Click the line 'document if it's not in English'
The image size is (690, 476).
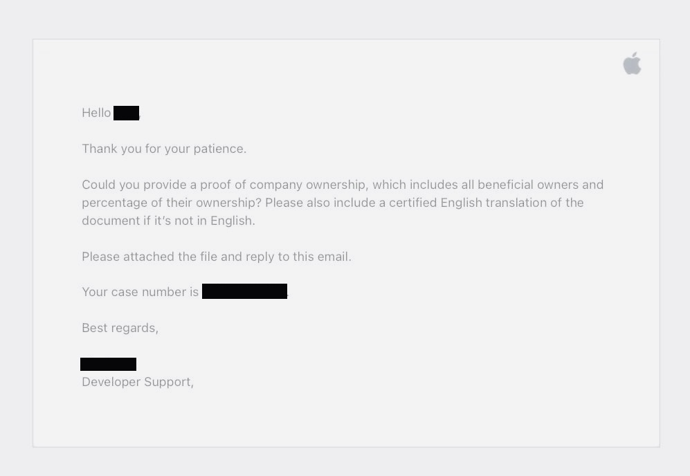tap(168, 221)
